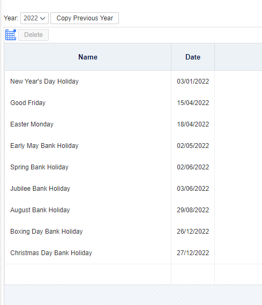Viewport: 262px width, 305px height.
Task: Click the greyed-out Delete button
Action: (x=33, y=35)
